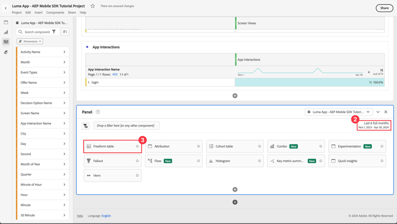Open the Insert menu
Image resolution: width=397 pixels, height=224 pixels.
point(39,12)
